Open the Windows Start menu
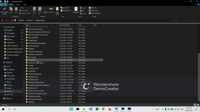 (3, 109)
